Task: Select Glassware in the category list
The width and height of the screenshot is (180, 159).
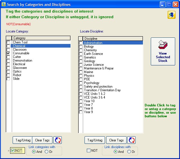Action: [20, 68]
